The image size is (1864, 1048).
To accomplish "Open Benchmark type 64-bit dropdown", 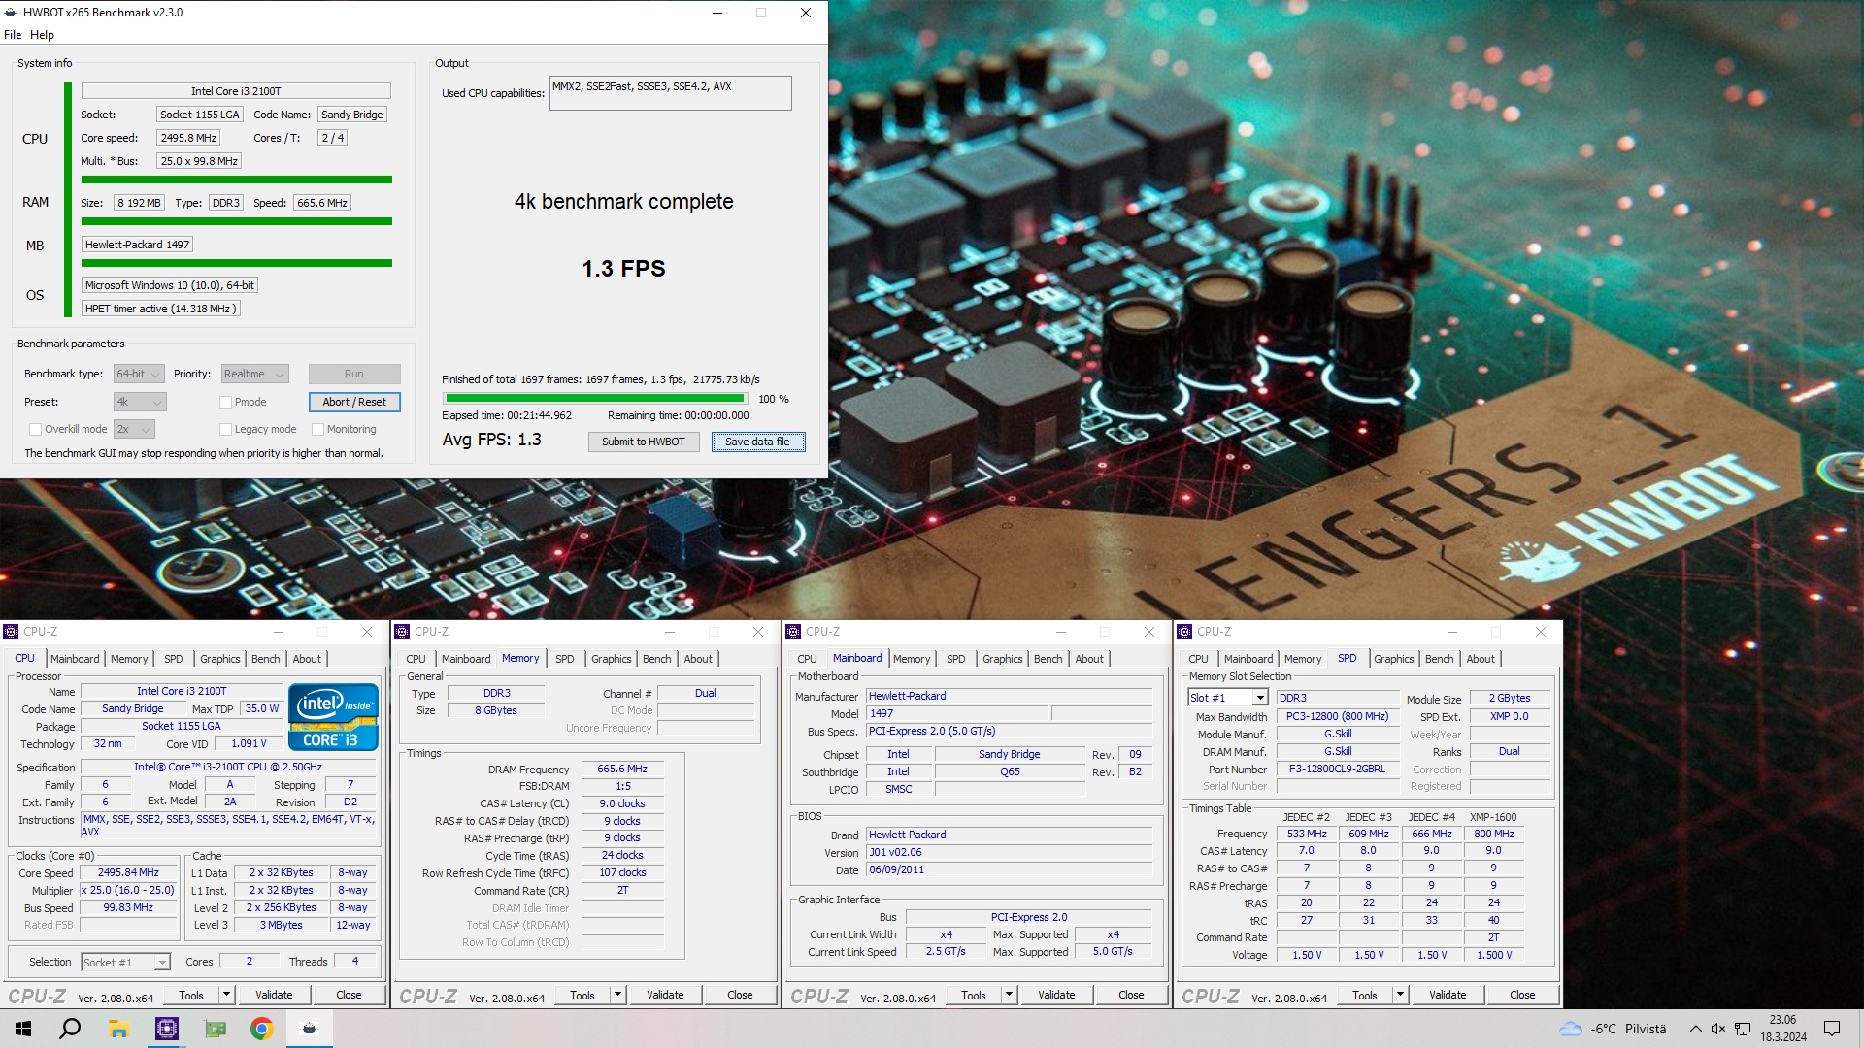I will tap(138, 374).
